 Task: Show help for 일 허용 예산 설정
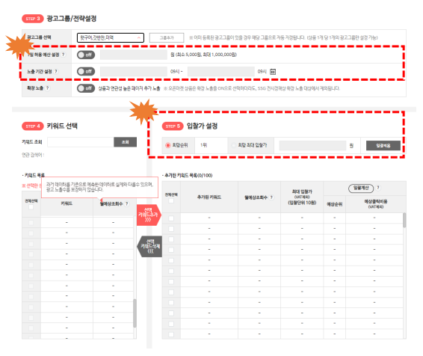point(63,55)
